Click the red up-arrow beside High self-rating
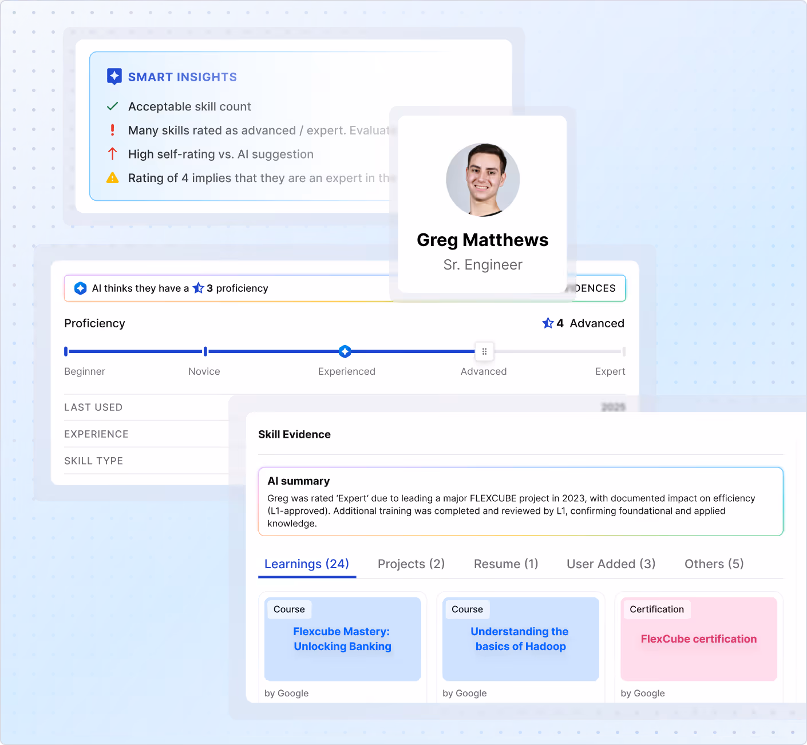The width and height of the screenshot is (807, 745). point(113,154)
